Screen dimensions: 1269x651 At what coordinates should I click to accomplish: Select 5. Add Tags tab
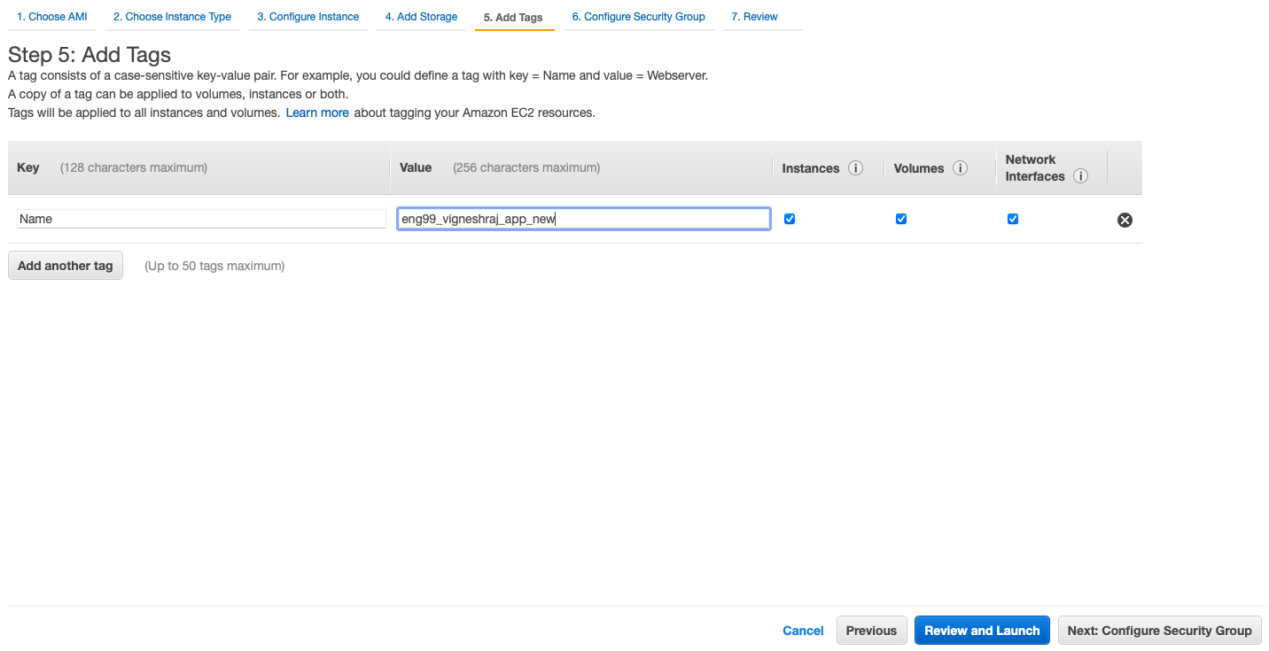[514, 17]
